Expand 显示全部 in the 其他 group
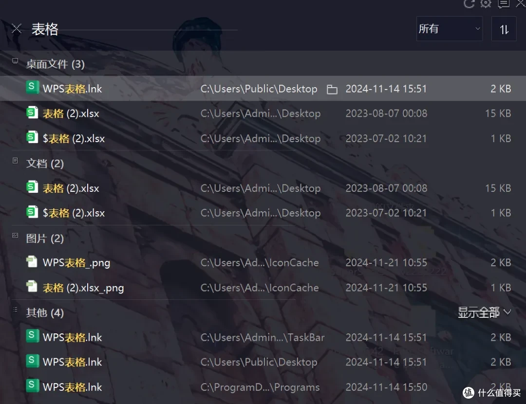Image resolution: width=526 pixels, height=404 pixels. coord(484,312)
